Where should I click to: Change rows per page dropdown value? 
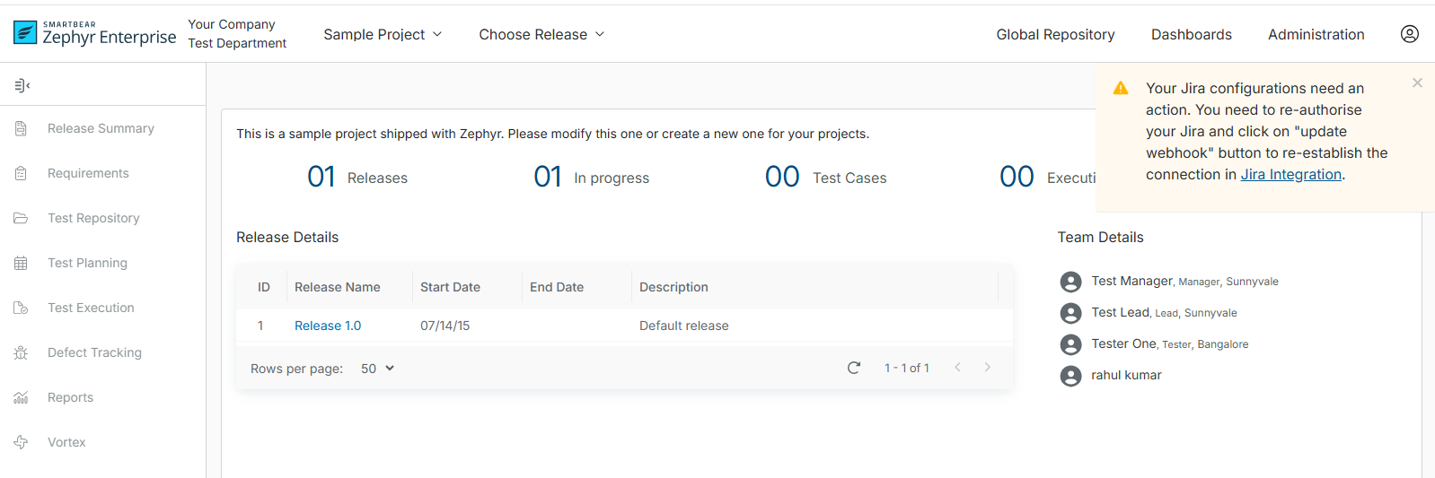pos(377,369)
